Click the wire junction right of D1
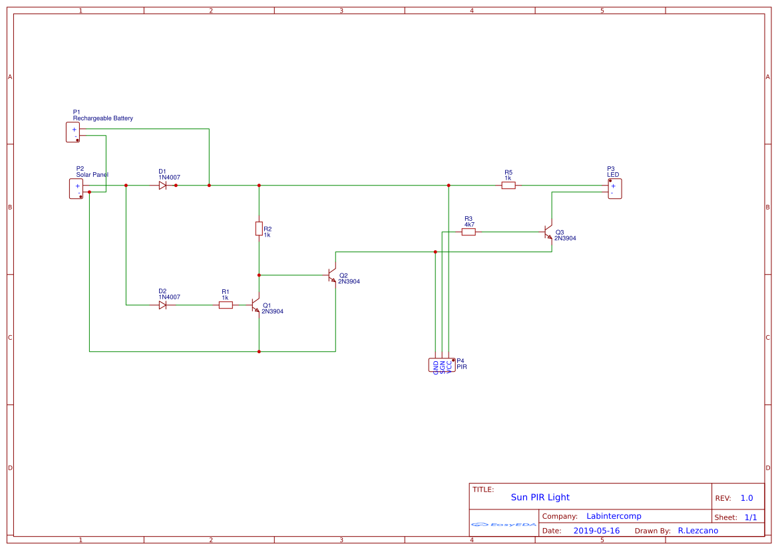The width and height of the screenshot is (778, 550). coord(176,186)
